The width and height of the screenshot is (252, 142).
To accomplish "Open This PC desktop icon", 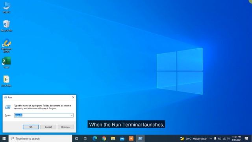I will coord(6,7).
